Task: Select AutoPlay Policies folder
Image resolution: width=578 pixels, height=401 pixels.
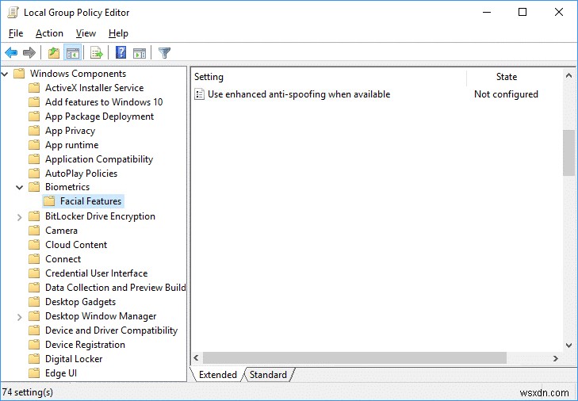Action: [x=81, y=174]
